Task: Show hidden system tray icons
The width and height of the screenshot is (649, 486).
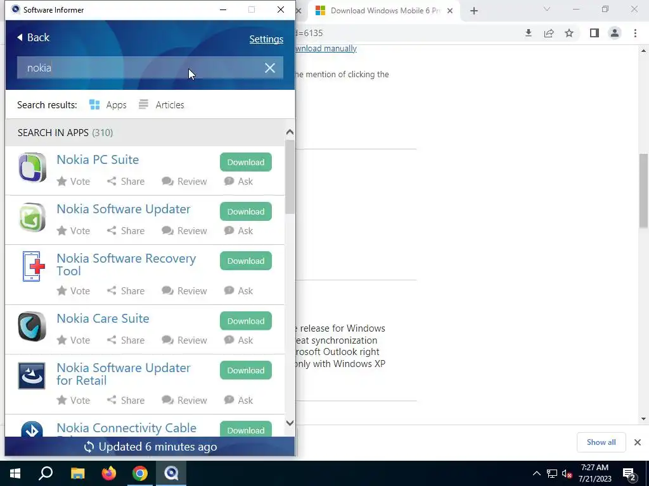Action: [x=536, y=473]
